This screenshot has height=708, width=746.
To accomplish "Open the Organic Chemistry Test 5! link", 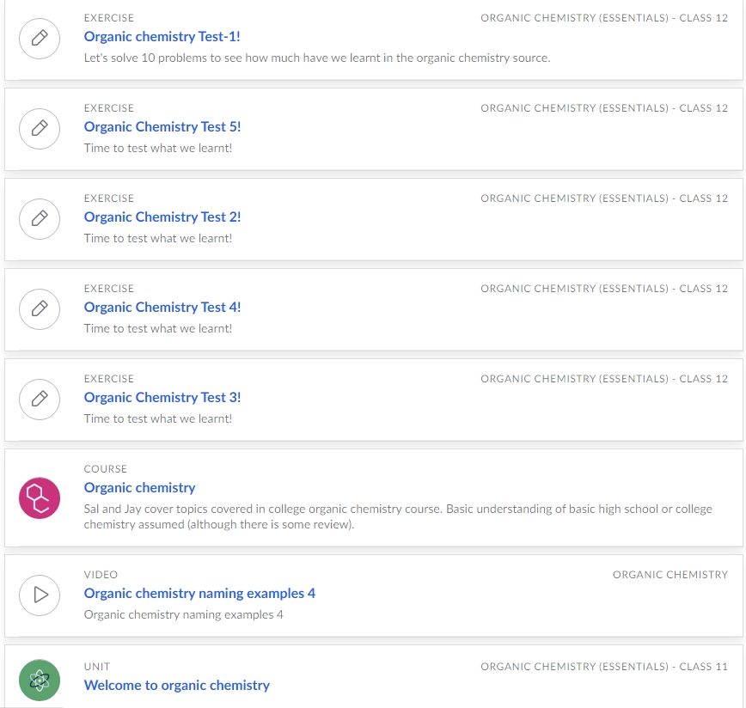I will tap(162, 127).
